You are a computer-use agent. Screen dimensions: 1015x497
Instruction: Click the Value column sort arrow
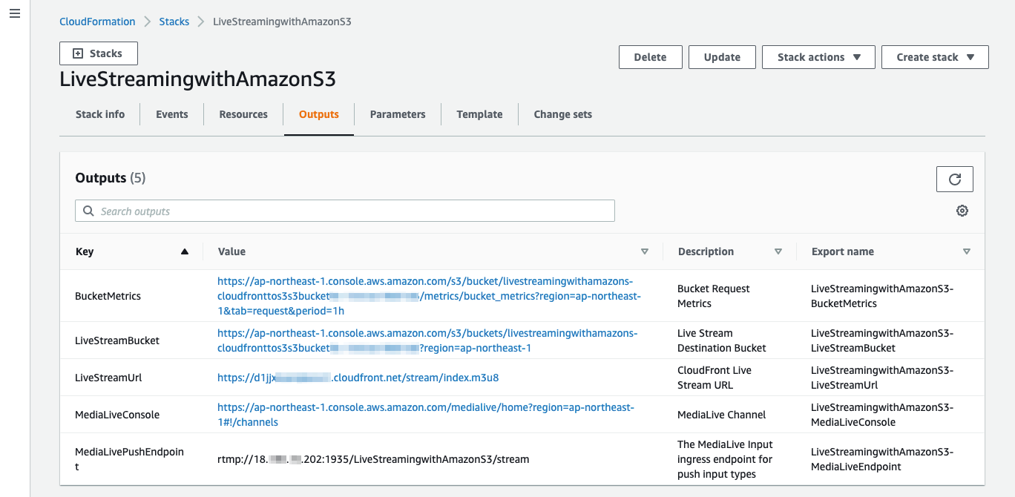645,251
